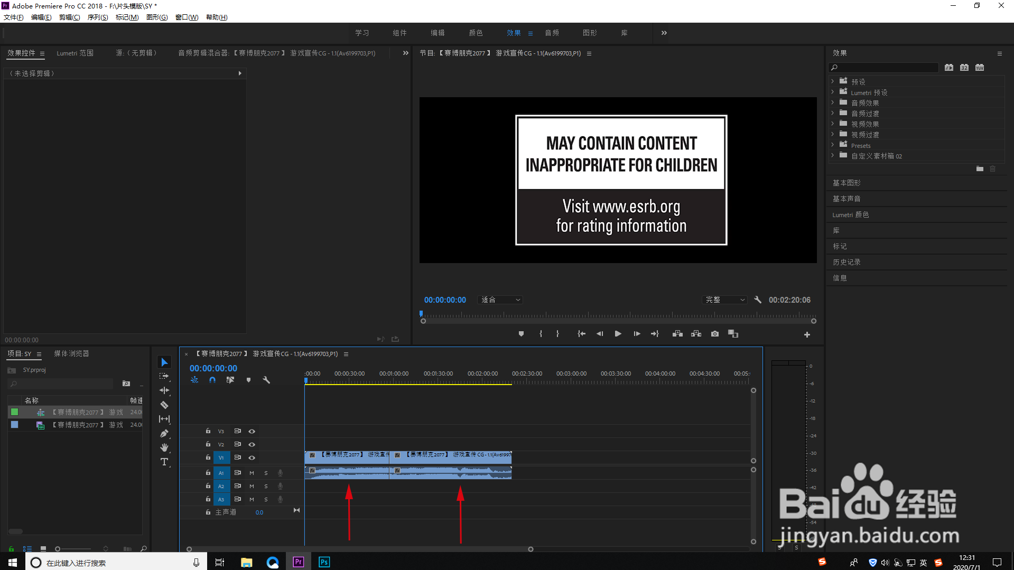The height and width of the screenshot is (570, 1014).
Task: Expand the 预设 effects folder
Action: (x=833, y=81)
